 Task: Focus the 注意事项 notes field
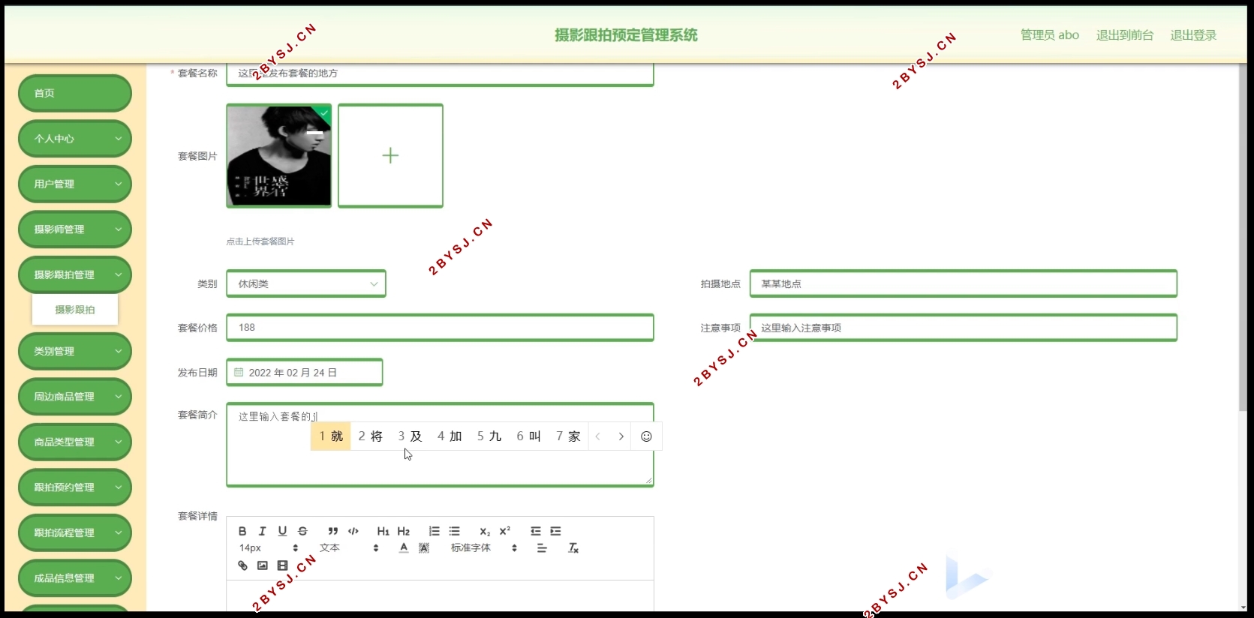(x=964, y=328)
